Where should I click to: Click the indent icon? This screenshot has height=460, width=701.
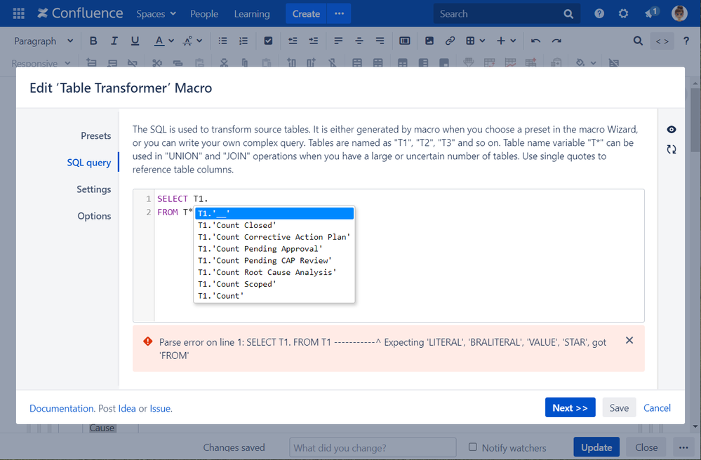(x=314, y=41)
